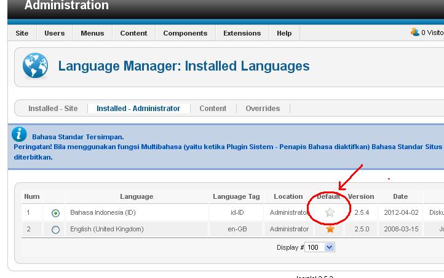Switch to the Content submenu tab
Viewport: 444px width, 278px height.
pos(213,108)
